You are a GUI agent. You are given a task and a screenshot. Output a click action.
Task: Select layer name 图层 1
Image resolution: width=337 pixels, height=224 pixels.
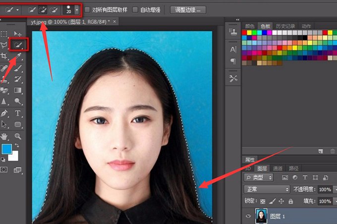point(277,216)
